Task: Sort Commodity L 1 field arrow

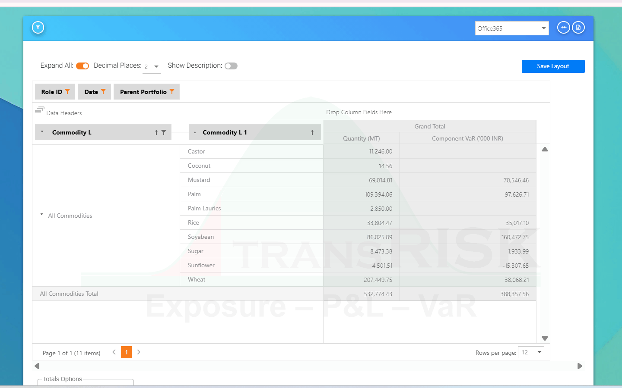Action: coord(312,132)
